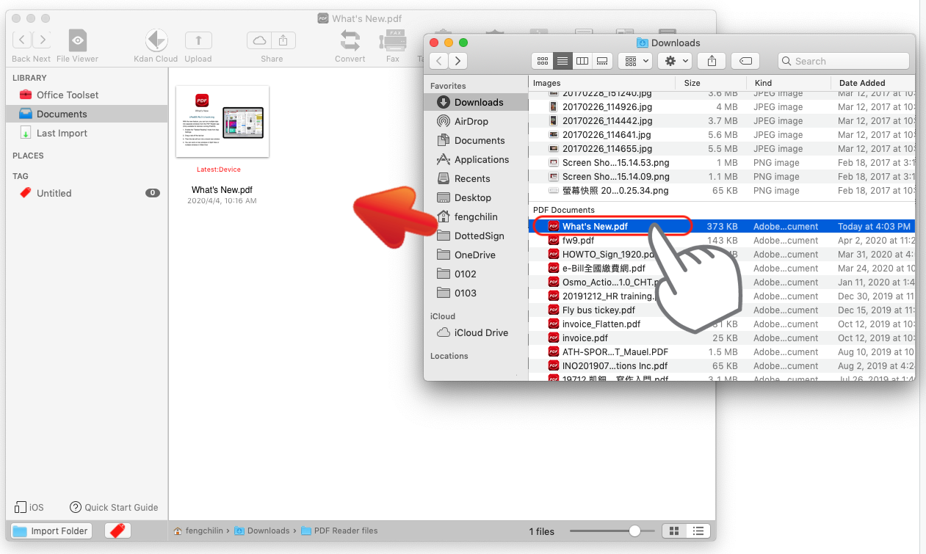Adjust the thumbnail size slider
The image size is (926, 554).
click(x=634, y=531)
